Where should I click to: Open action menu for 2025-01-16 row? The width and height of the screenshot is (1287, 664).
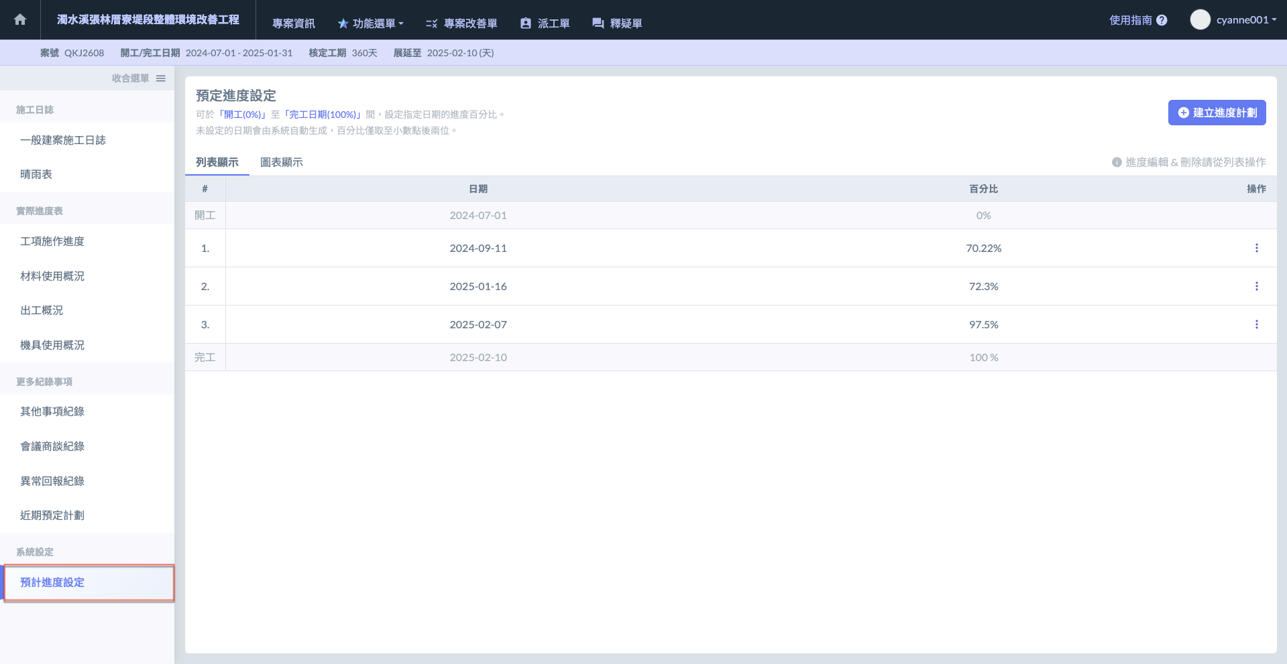point(1256,286)
